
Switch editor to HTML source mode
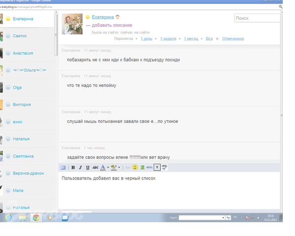coord(149,167)
